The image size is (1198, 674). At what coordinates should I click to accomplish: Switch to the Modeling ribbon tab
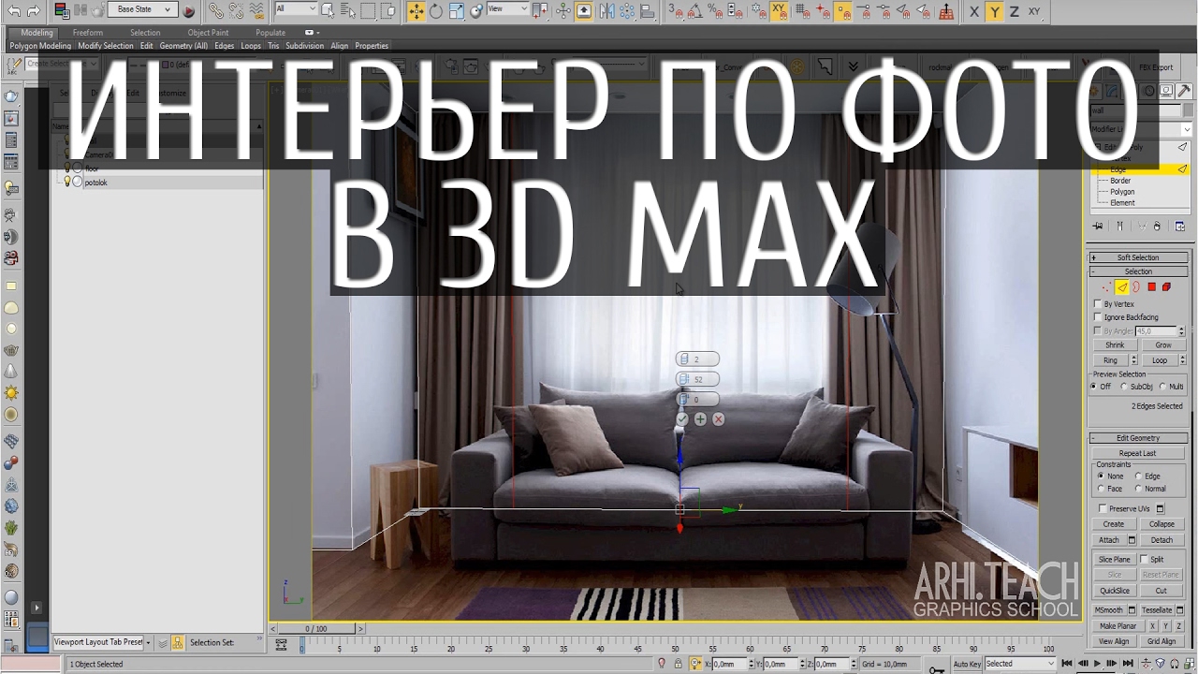[x=37, y=33]
